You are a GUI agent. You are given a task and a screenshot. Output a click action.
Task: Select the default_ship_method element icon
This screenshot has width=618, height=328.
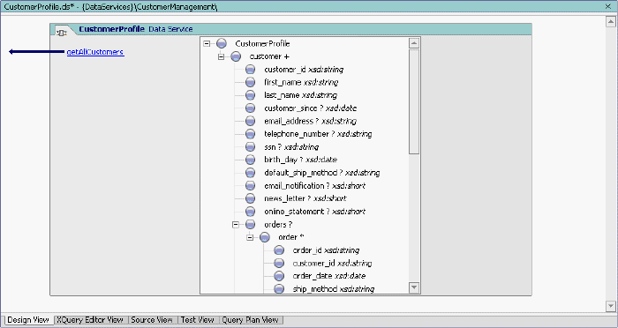(250, 173)
